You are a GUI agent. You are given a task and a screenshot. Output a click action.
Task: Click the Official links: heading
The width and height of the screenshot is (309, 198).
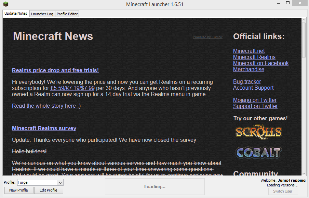pyautogui.click(x=259, y=36)
